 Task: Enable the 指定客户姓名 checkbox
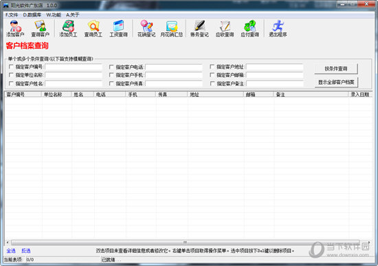click(11, 83)
